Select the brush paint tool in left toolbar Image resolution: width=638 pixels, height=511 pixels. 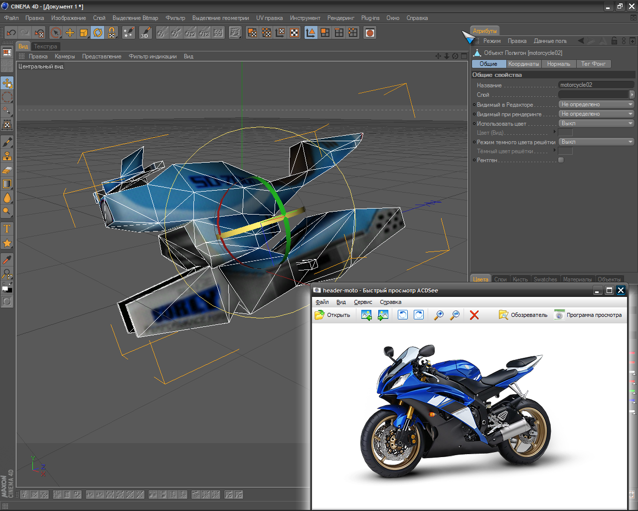tap(7, 142)
